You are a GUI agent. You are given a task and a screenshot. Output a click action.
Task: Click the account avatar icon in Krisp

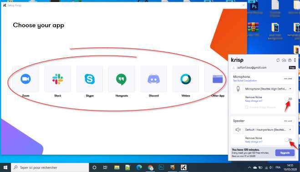[x=234, y=68]
